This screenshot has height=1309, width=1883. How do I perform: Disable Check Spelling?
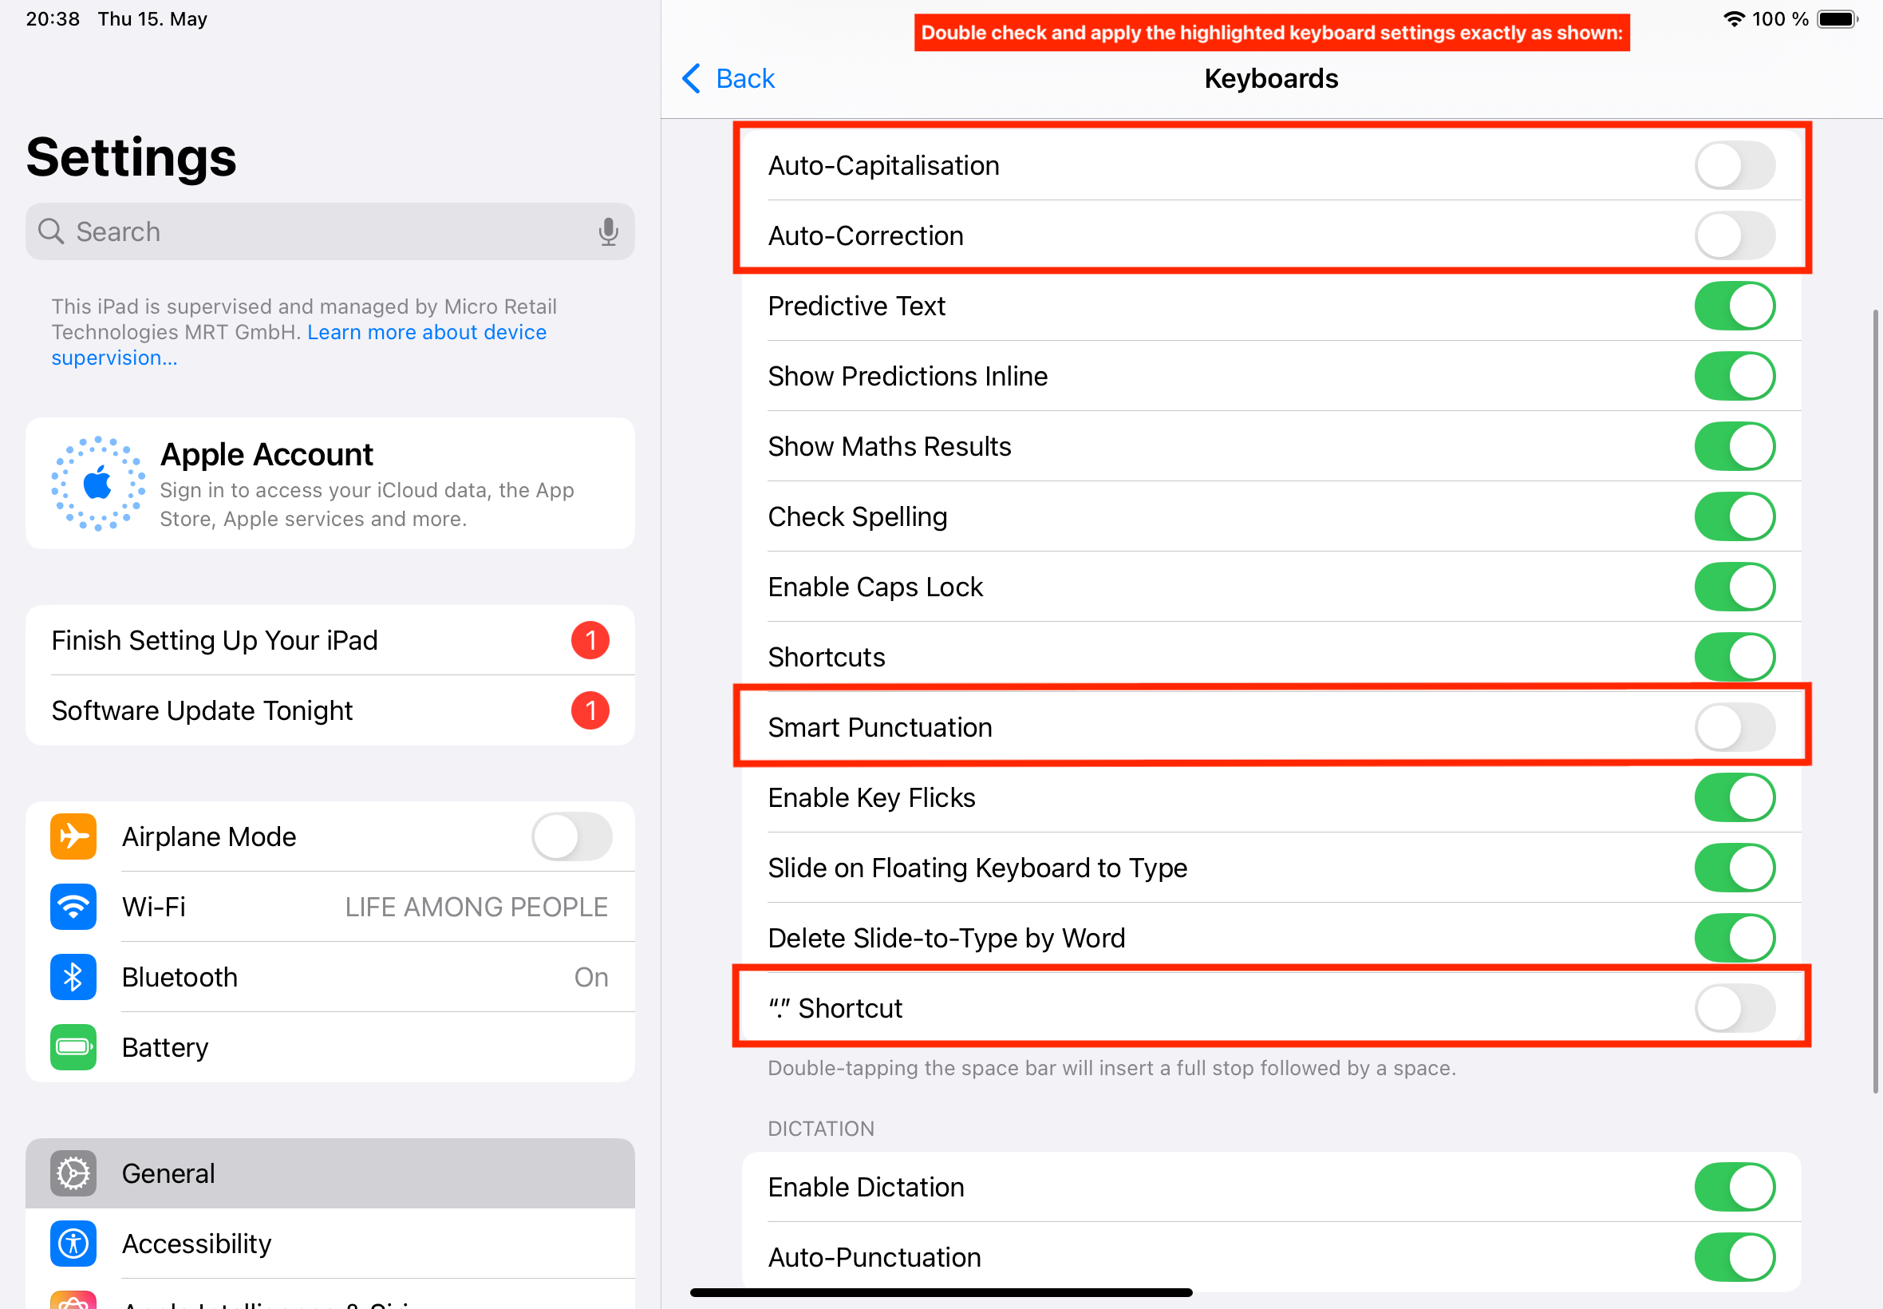pos(1734,516)
